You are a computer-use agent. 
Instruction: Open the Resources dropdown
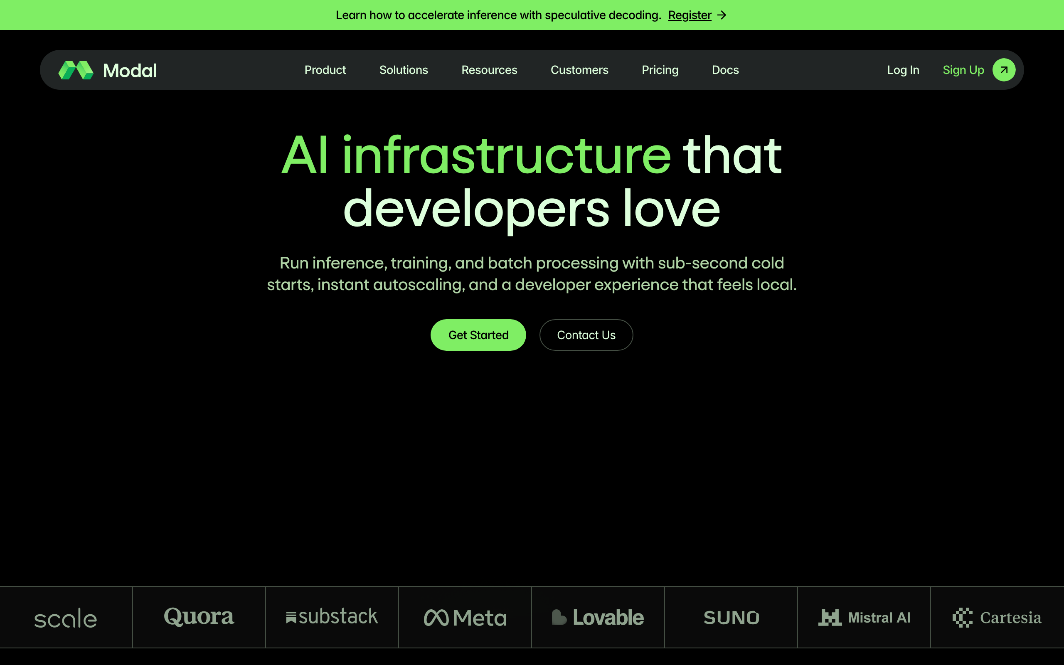pos(489,70)
